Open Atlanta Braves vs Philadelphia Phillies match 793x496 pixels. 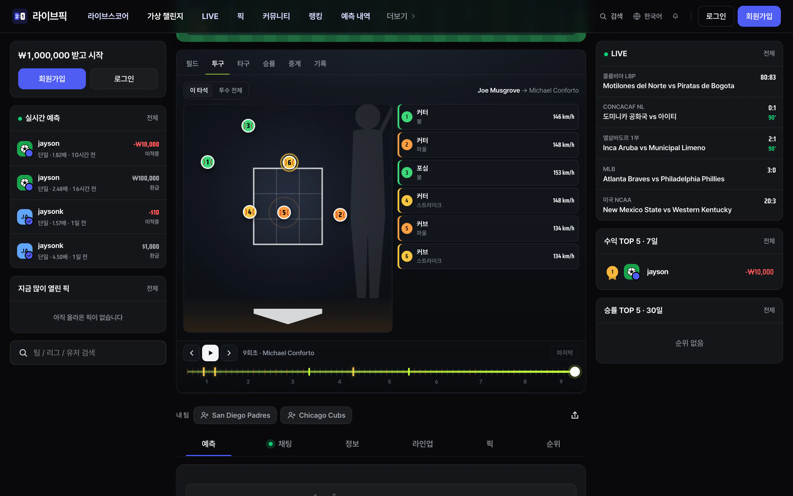(689, 174)
